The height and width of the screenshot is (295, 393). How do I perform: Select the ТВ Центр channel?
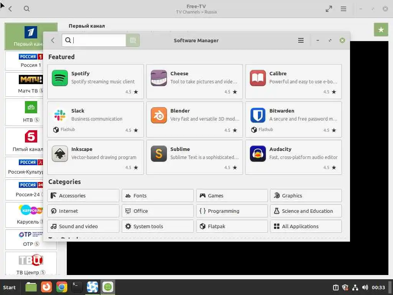coord(31,264)
